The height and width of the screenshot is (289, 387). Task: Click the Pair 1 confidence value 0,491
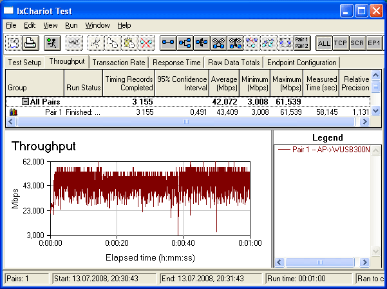198,112
